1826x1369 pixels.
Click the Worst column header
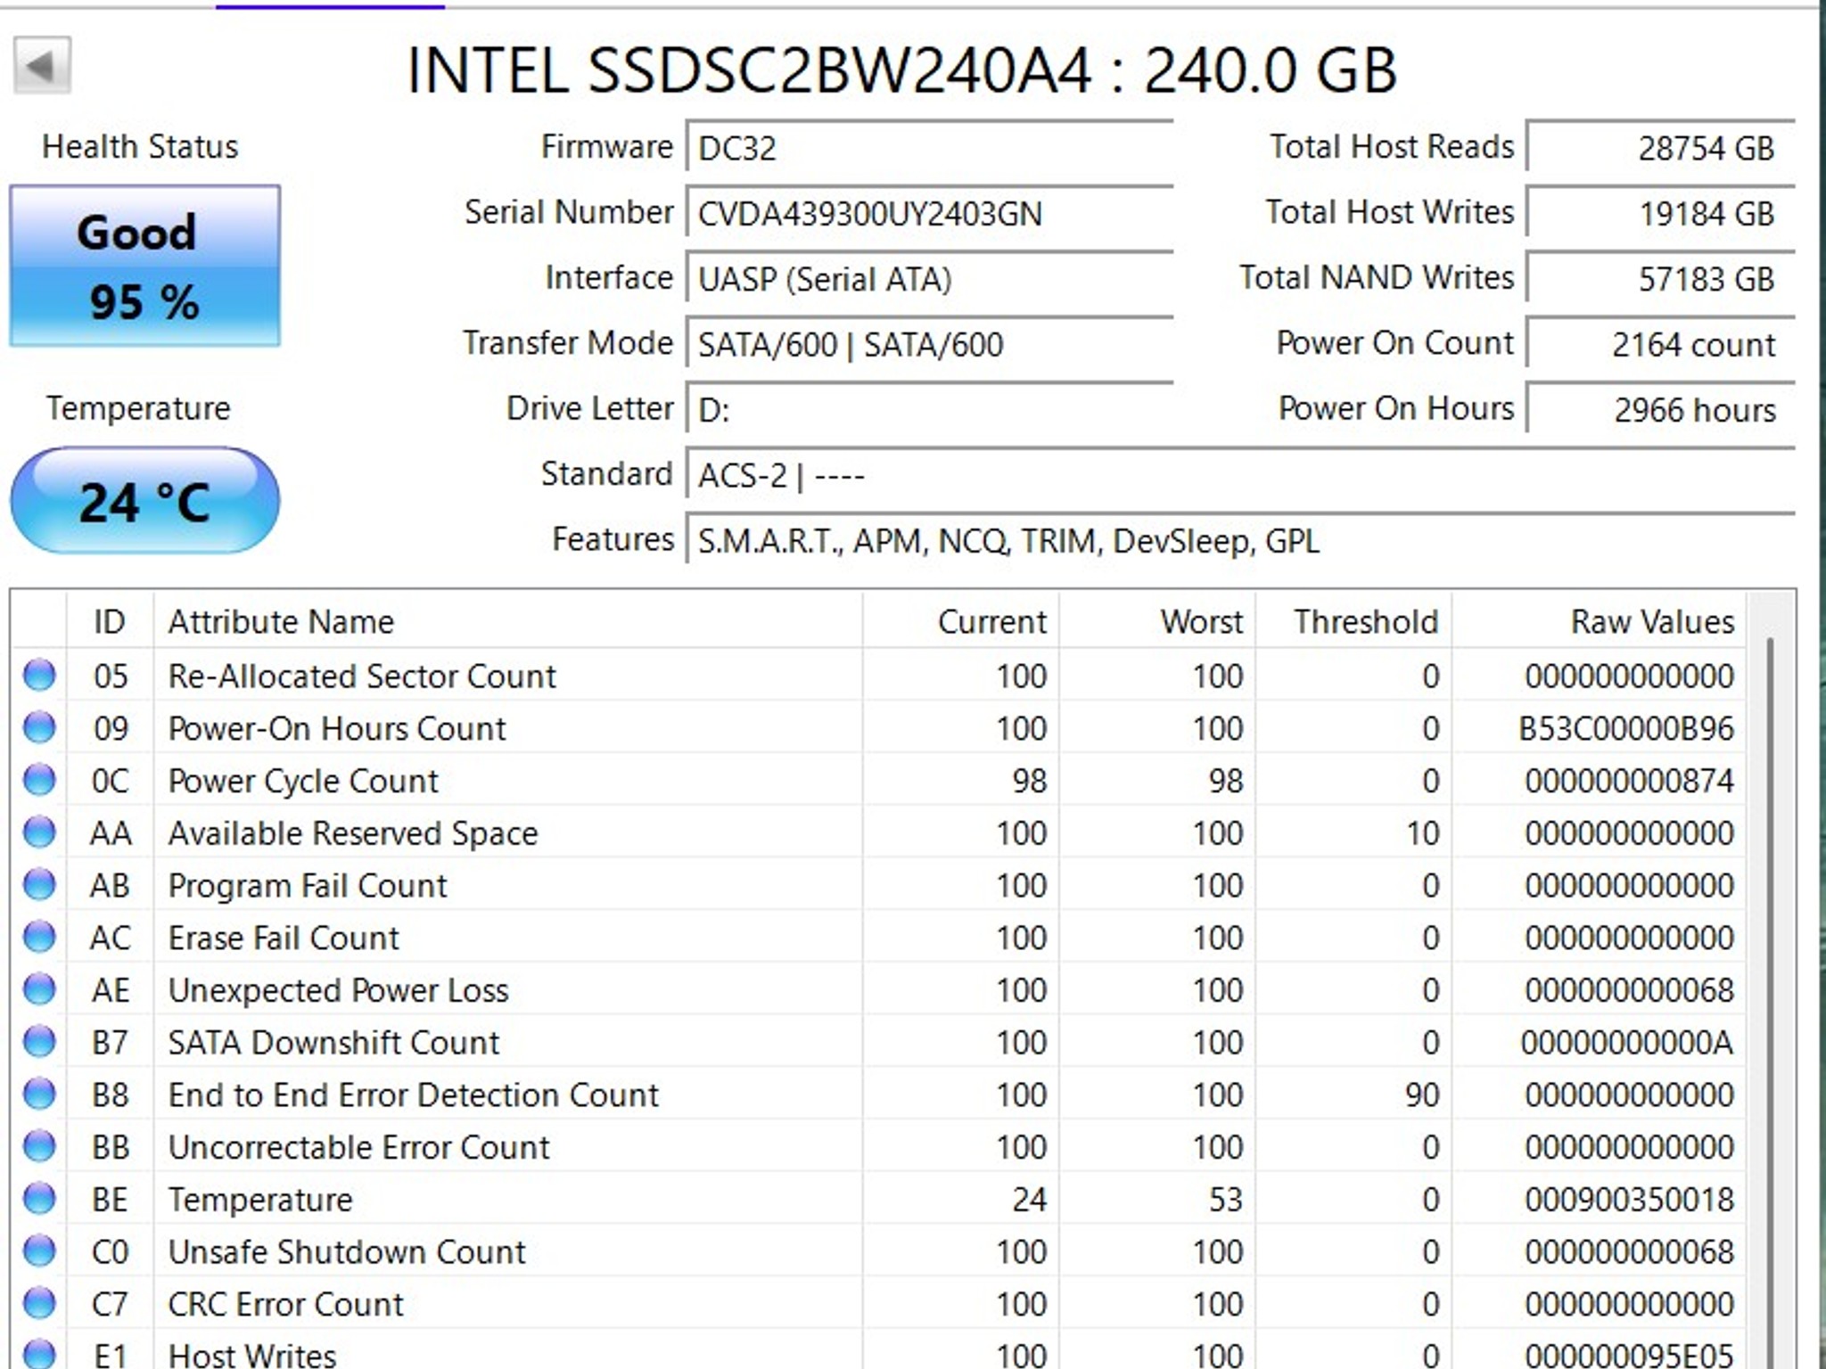[1157, 621]
